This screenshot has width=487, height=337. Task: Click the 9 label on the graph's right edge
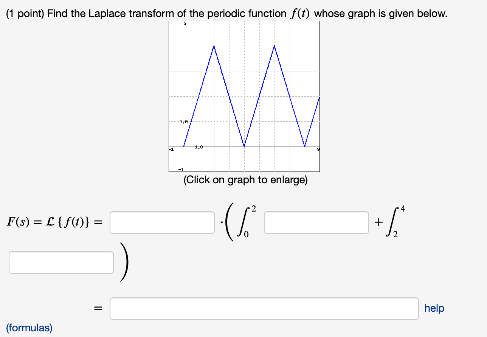[318, 149]
